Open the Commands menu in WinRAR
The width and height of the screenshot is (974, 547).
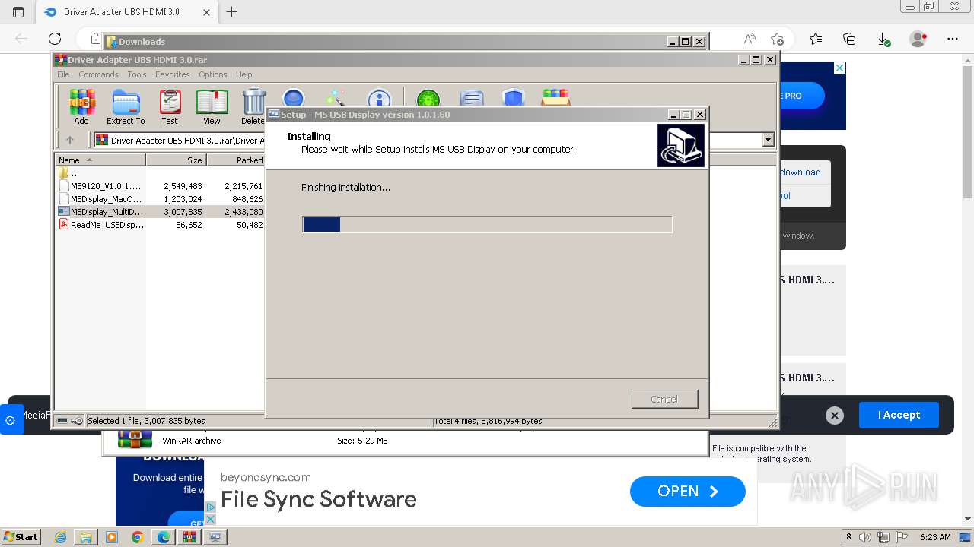tap(98, 74)
